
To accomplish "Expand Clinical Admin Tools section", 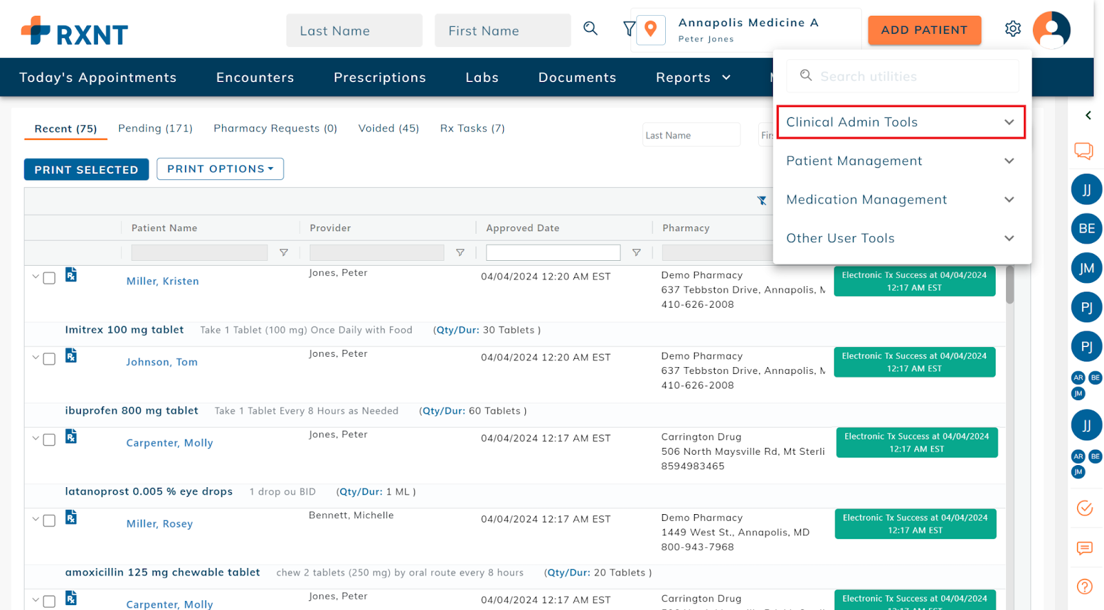I will pyautogui.click(x=900, y=122).
